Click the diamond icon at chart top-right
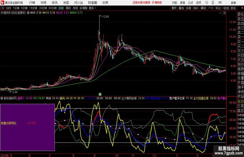Image resolution: width=244 pixels, height=157 pixels. [220, 13]
